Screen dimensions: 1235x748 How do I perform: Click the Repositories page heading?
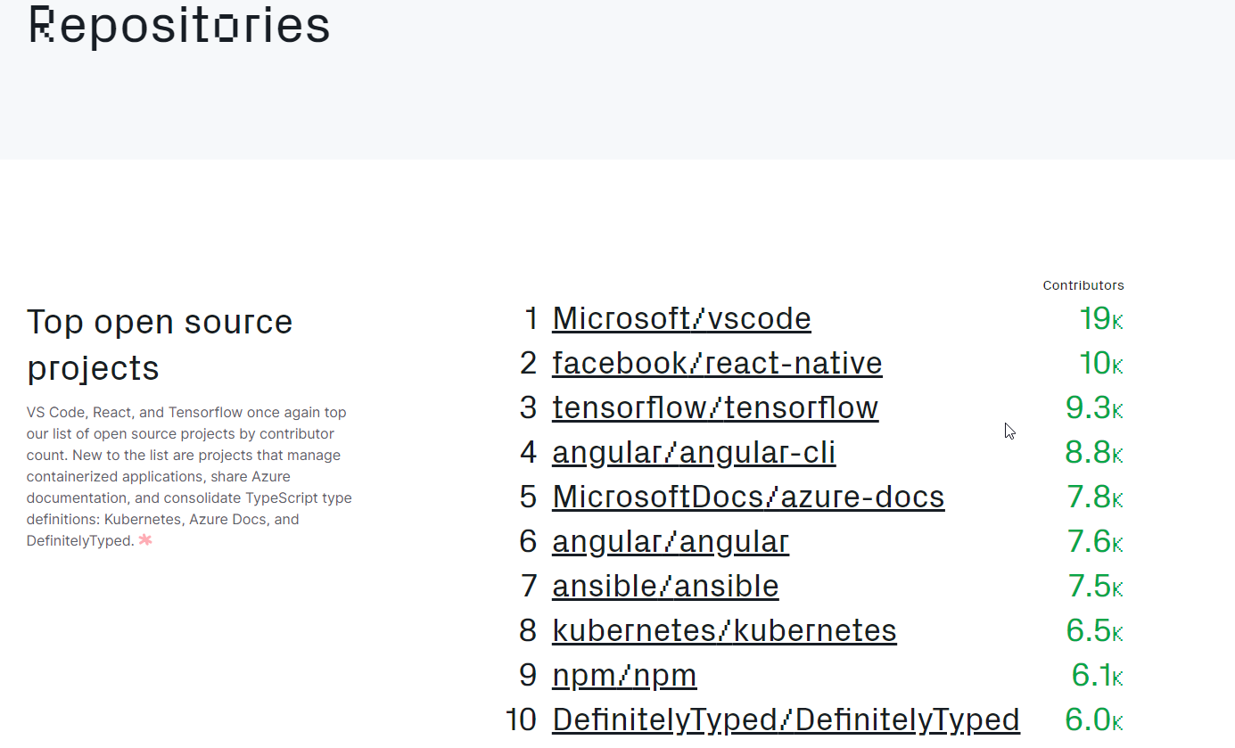(179, 24)
